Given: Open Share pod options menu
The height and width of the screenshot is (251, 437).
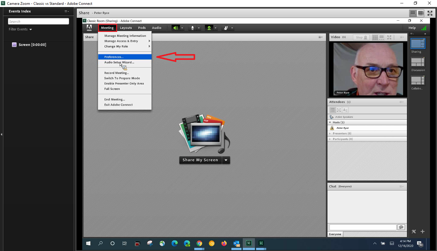Looking at the screenshot, I should (320, 37).
